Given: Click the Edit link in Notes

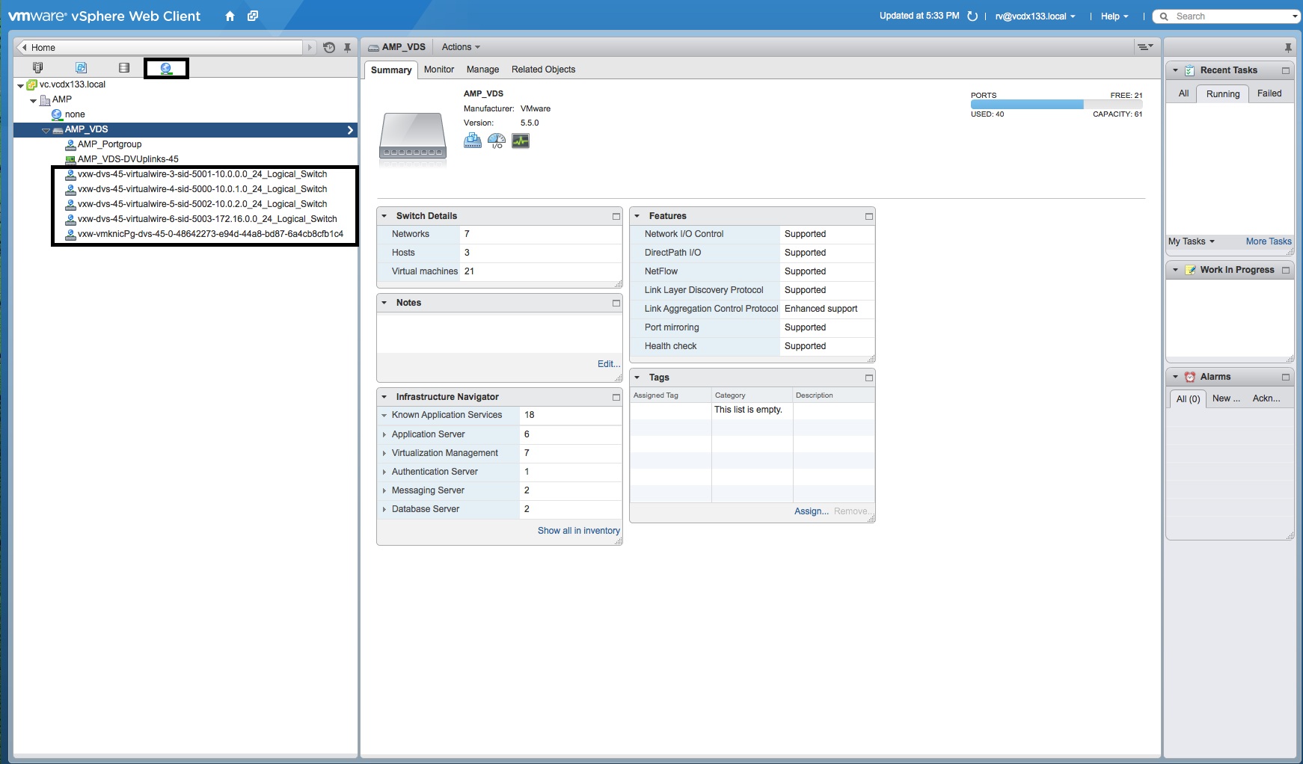Looking at the screenshot, I should (x=608, y=364).
